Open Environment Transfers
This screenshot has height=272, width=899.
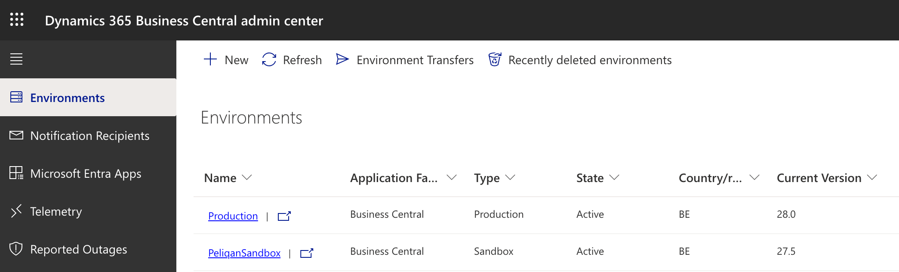pos(415,60)
